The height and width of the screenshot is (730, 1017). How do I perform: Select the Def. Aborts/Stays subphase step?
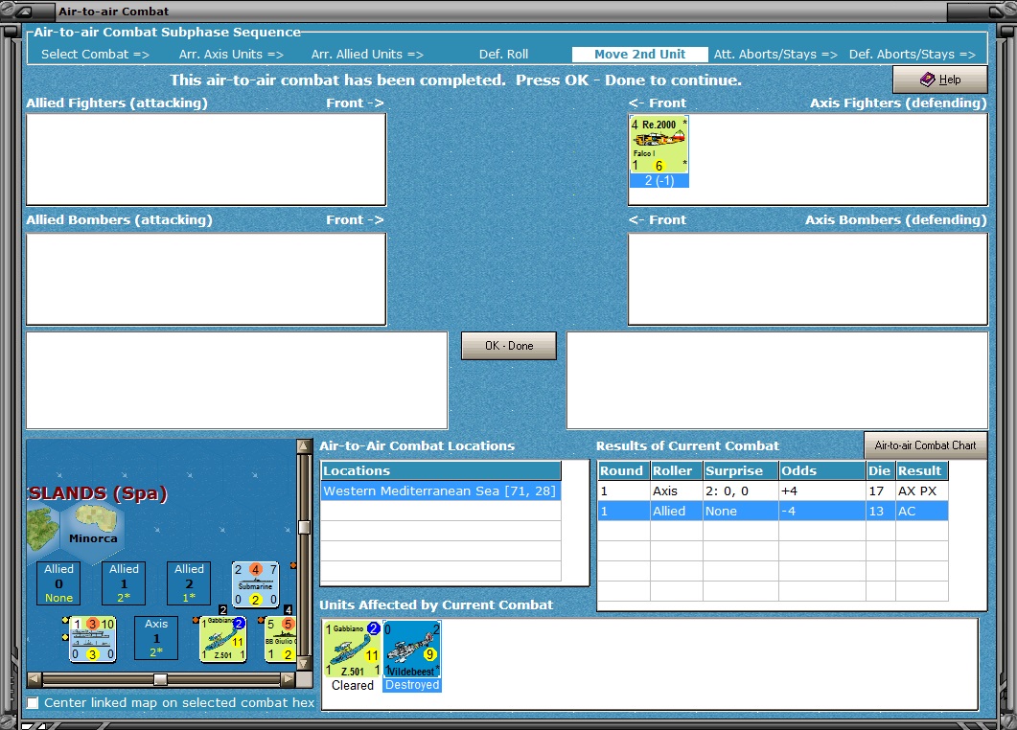click(912, 55)
